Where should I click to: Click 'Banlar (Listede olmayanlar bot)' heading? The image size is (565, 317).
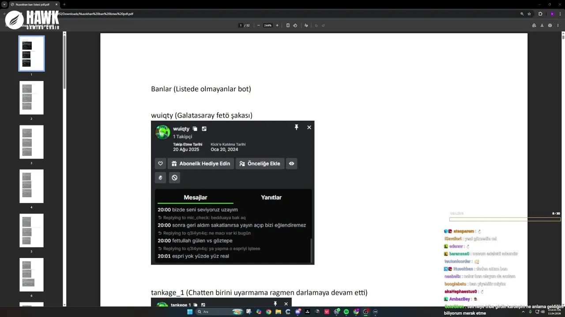(x=201, y=89)
